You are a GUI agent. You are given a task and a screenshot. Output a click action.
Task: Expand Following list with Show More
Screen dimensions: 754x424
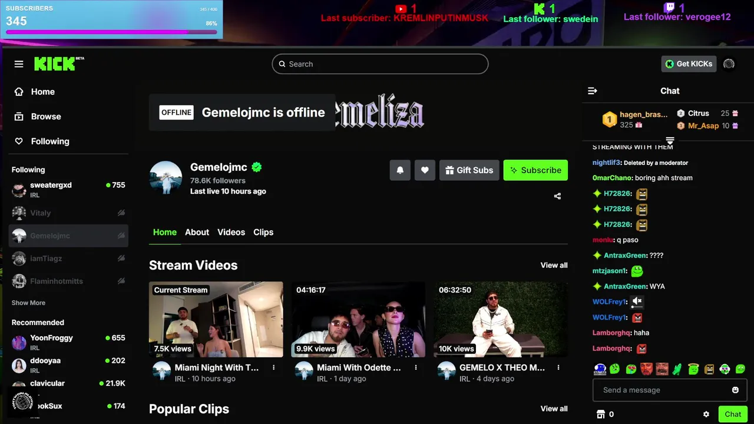28,303
